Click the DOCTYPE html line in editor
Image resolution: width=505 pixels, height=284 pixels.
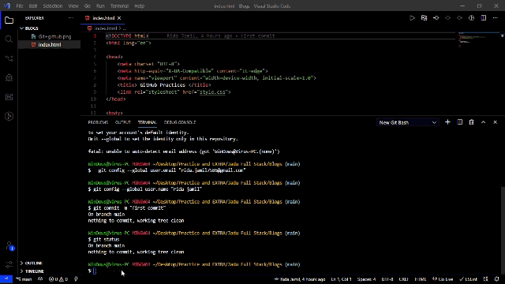pos(127,36)
